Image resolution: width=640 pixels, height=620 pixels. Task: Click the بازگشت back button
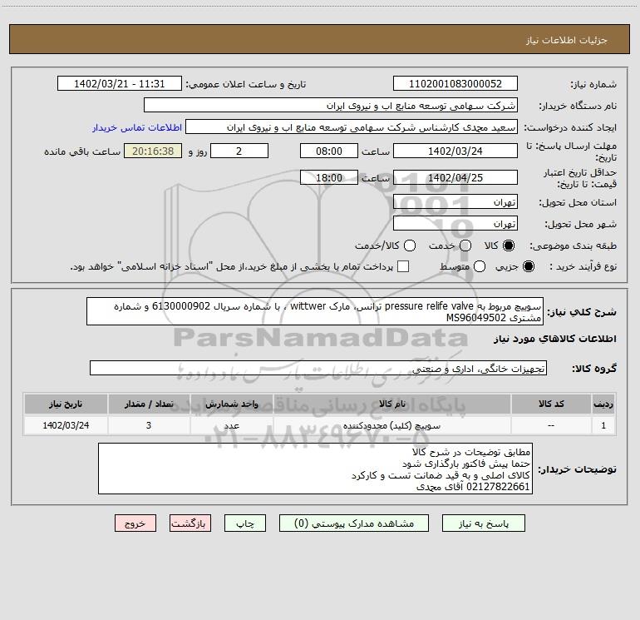tap(190, 523)
